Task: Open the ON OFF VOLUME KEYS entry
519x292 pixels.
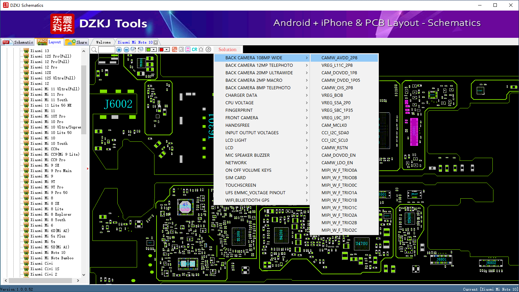Action: [262, 170]
